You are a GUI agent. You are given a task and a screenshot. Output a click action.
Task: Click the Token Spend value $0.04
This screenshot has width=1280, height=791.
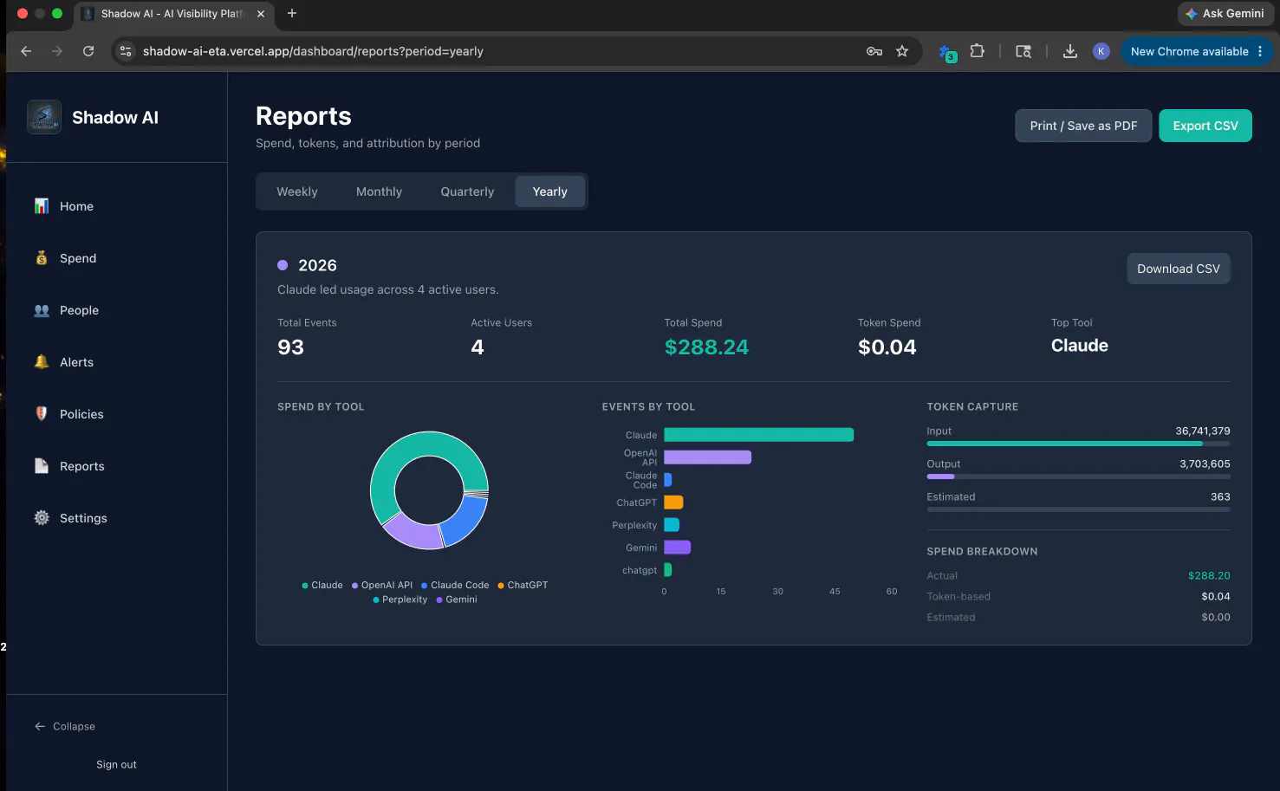(887, 347)
